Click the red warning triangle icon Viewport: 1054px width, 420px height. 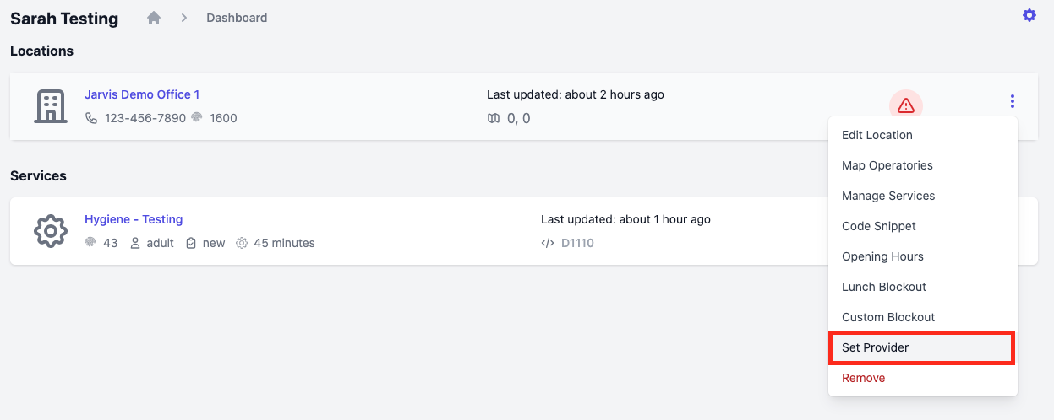click(906, 105)
